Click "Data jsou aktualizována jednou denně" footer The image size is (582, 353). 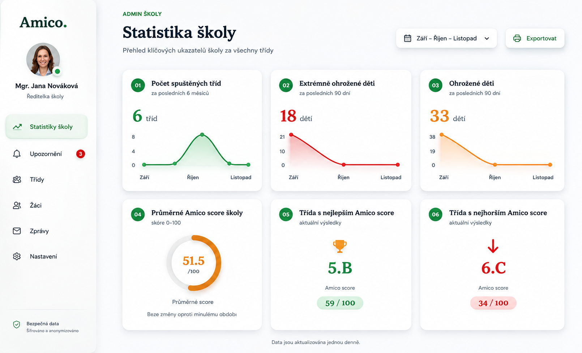coord(316,342)
